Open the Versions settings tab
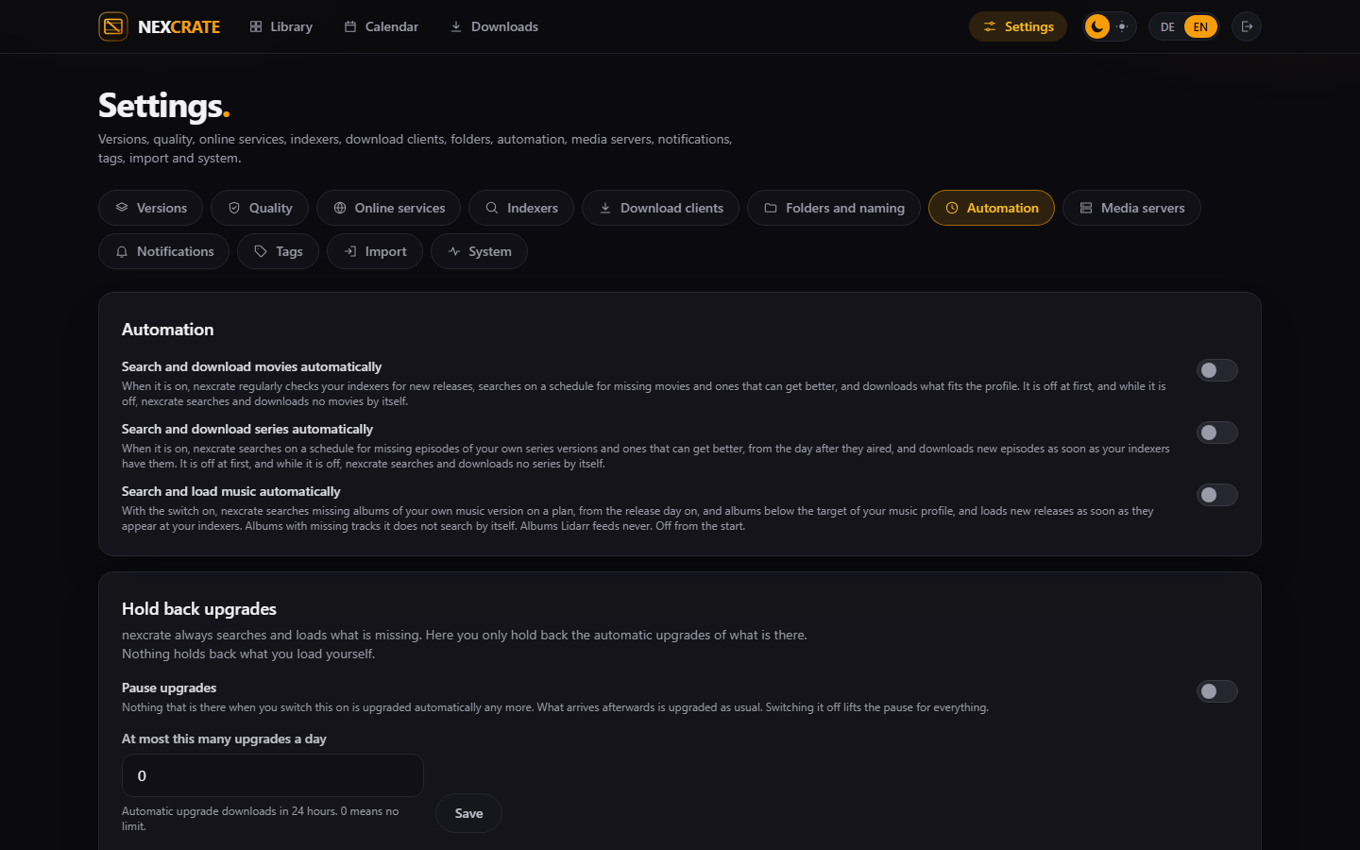The width and height of the screenshot is (1360, 850). 151,208
